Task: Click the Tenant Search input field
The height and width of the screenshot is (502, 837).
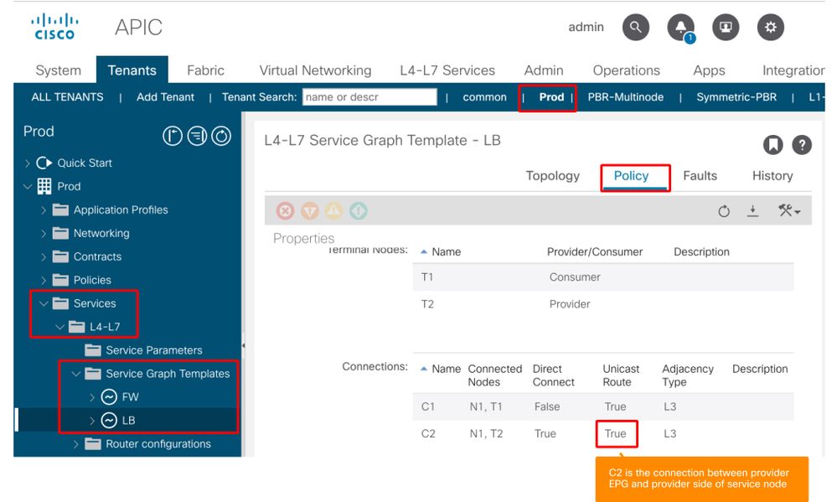Action: click(x=369, y=97)
